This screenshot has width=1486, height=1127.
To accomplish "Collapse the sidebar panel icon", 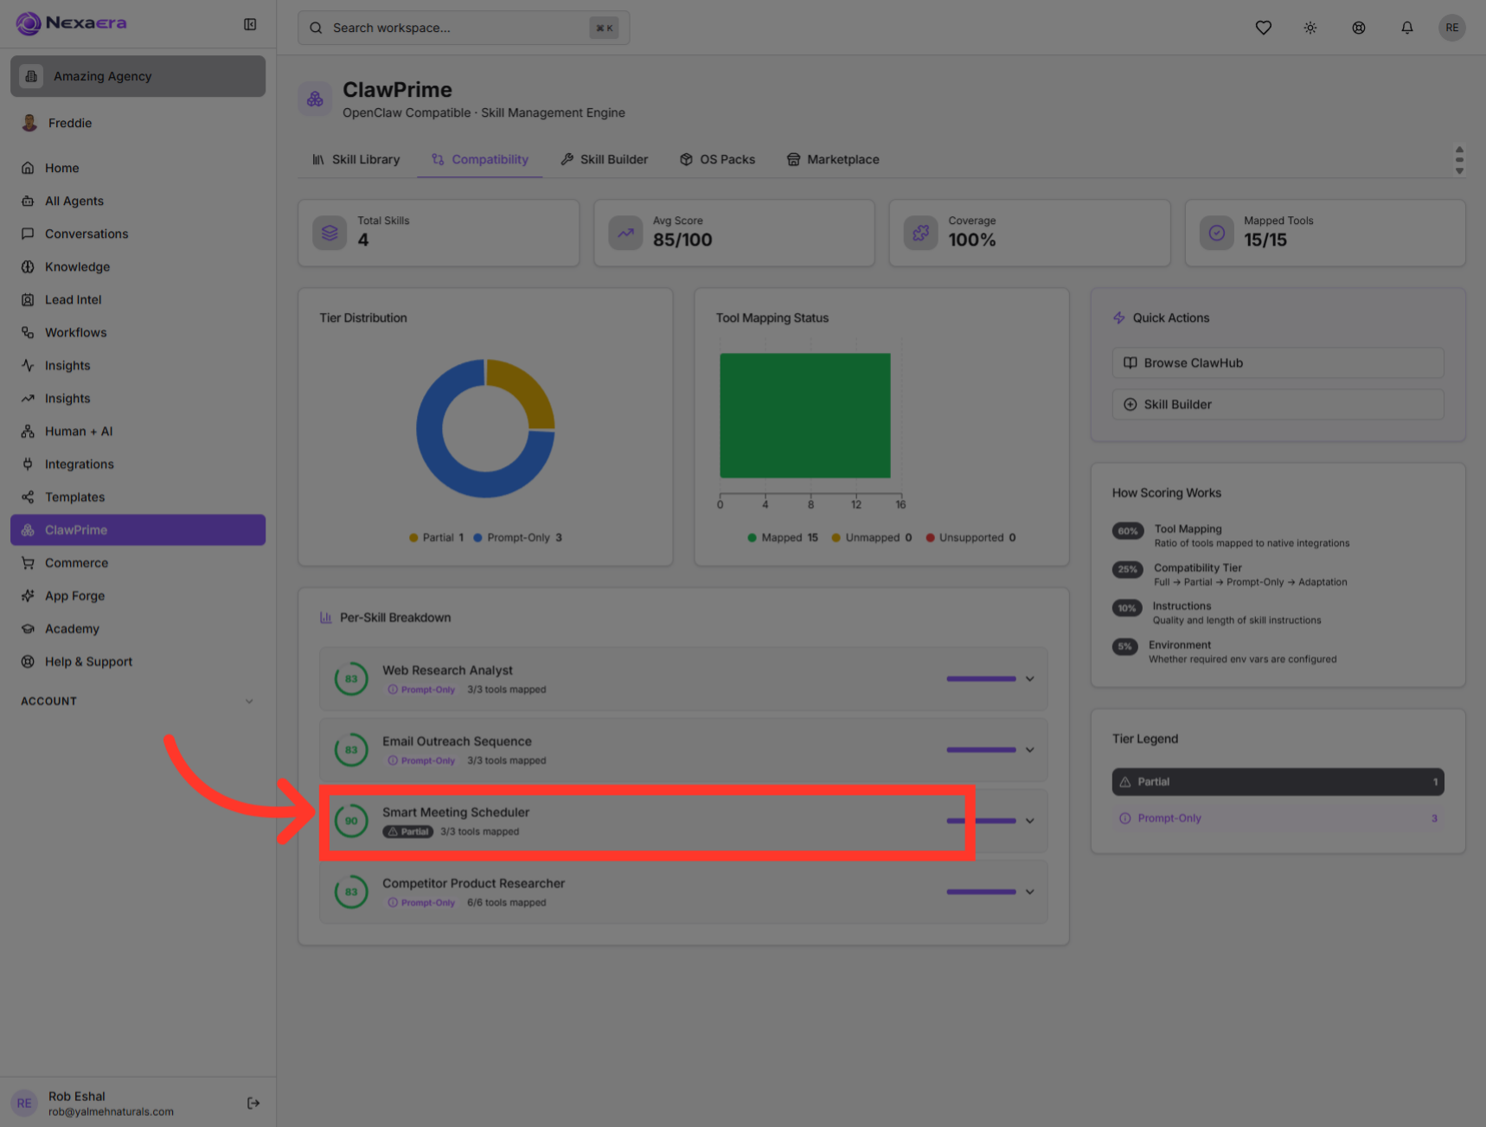I will [250, 24].
